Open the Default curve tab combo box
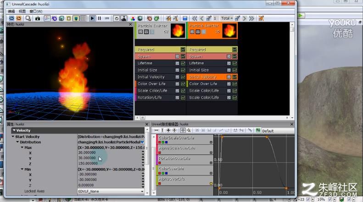The width and height of the screenshot is (363, 202). [x=278, y=131]
